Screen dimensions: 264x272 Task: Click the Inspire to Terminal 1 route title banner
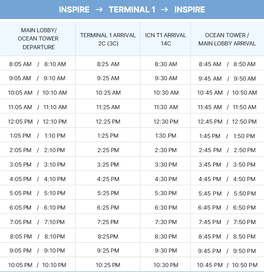click(x=132, y=10)
